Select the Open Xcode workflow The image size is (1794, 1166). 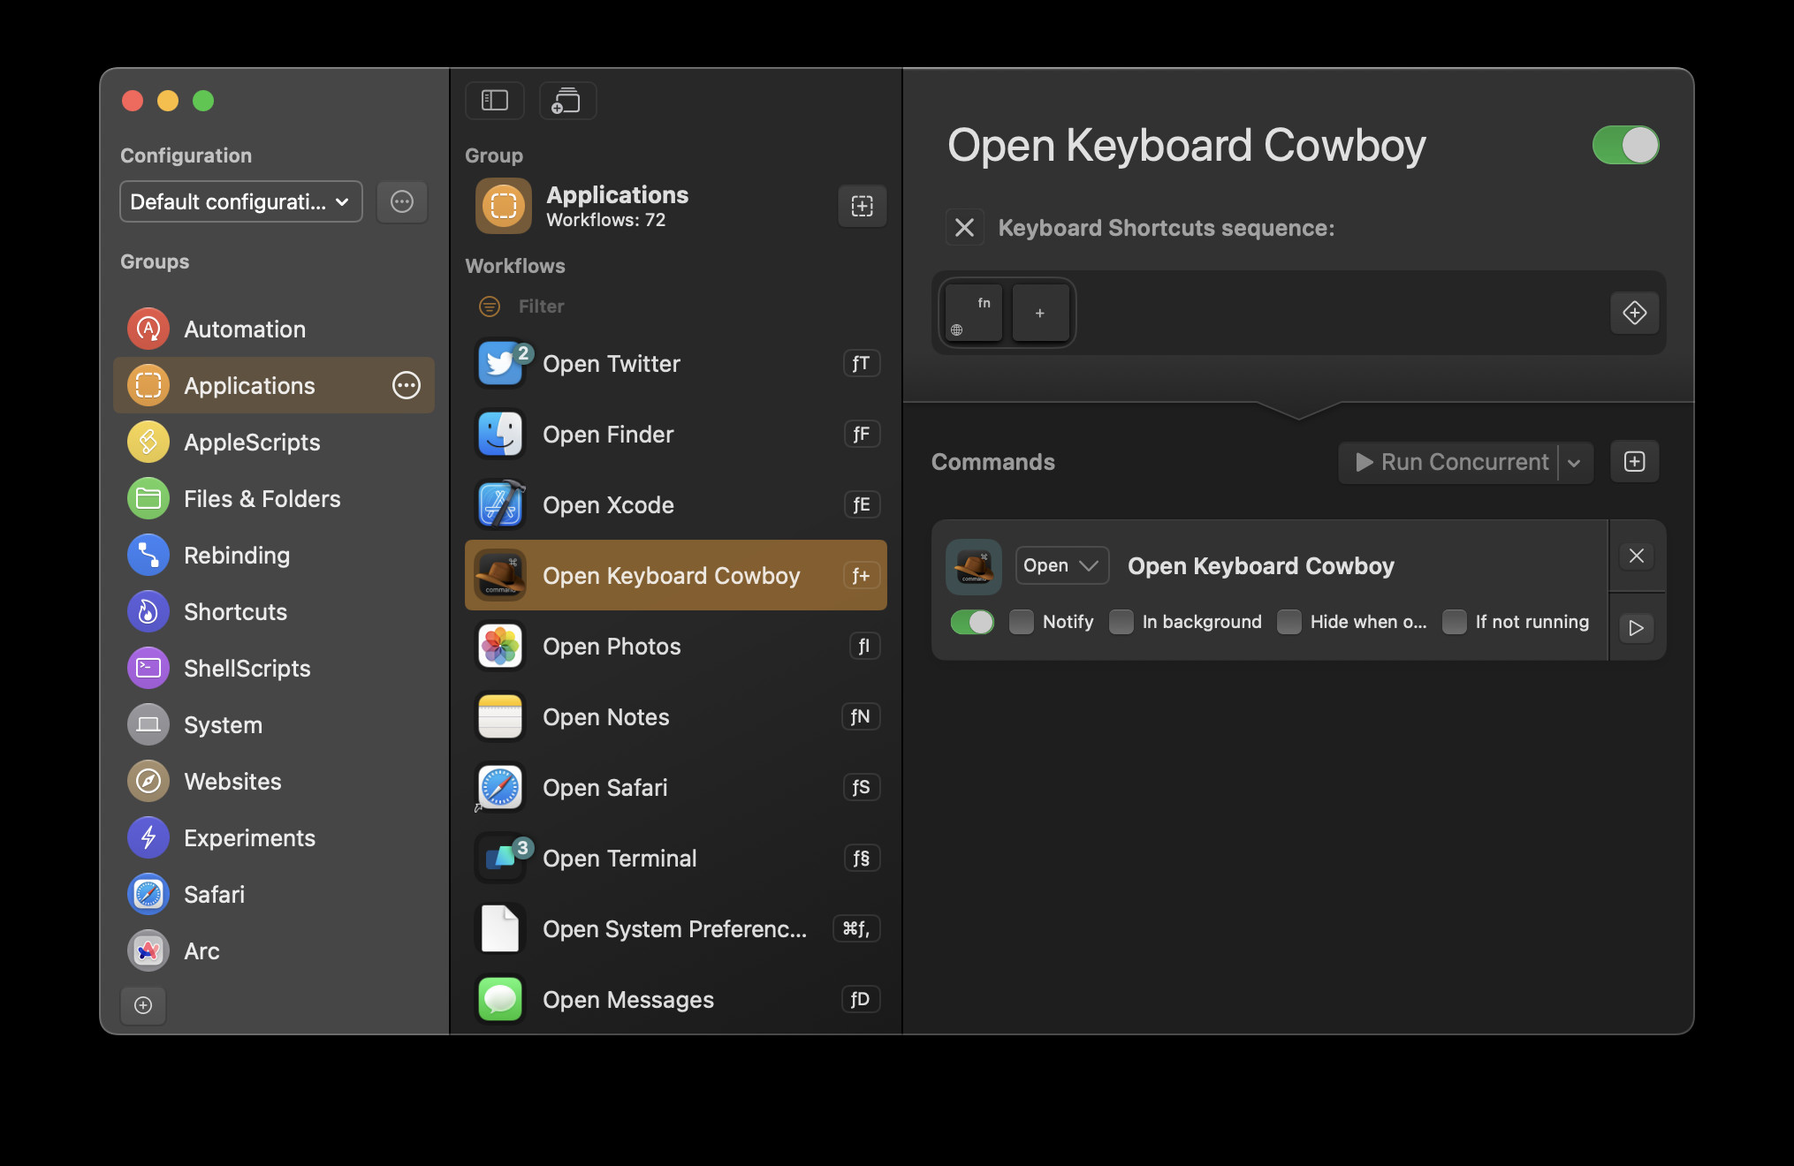tap(676, 505)
